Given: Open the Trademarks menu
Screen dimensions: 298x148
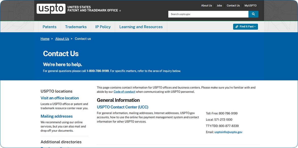Looking at the screenshot, I should 76,27.
